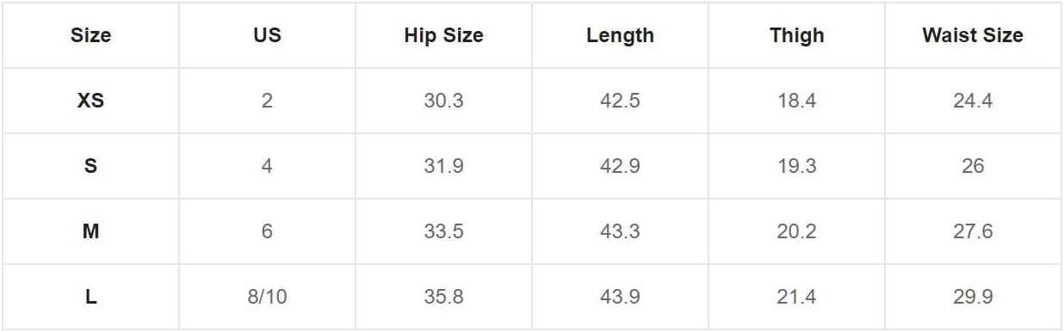Image resolution: width=1064 pixels, height=332 pixels.
Task: Select the US size 6 cell
Action: [x=267, y=231]
